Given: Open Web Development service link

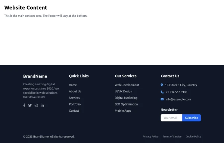Looking at the screenshot, I should point(127,85).
